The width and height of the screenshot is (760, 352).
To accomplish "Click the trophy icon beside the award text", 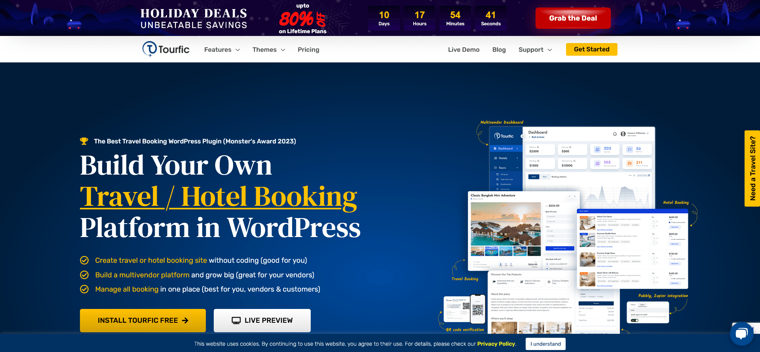I will [84, 141].
